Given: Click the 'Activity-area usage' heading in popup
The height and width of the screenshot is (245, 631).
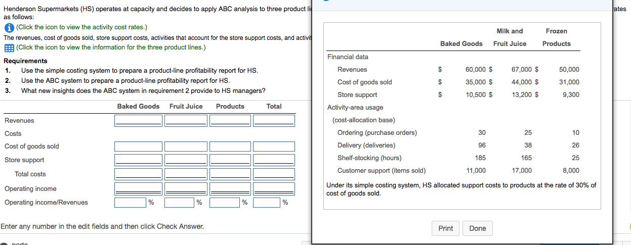Looking at the screenshot, I should [355, 108].
